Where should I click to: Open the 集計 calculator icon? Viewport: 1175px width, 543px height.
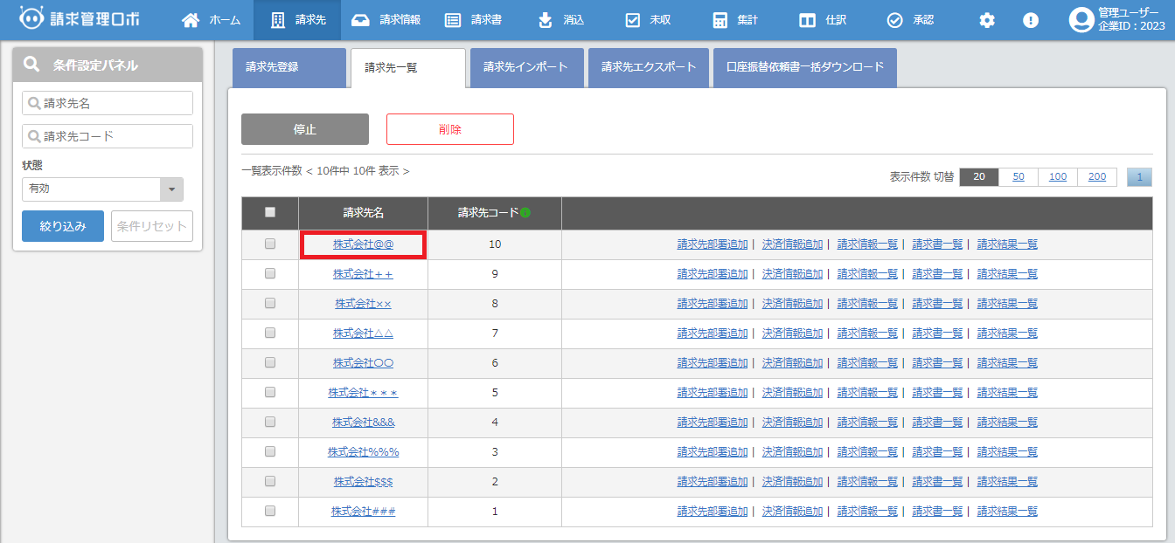click(720, 20)
